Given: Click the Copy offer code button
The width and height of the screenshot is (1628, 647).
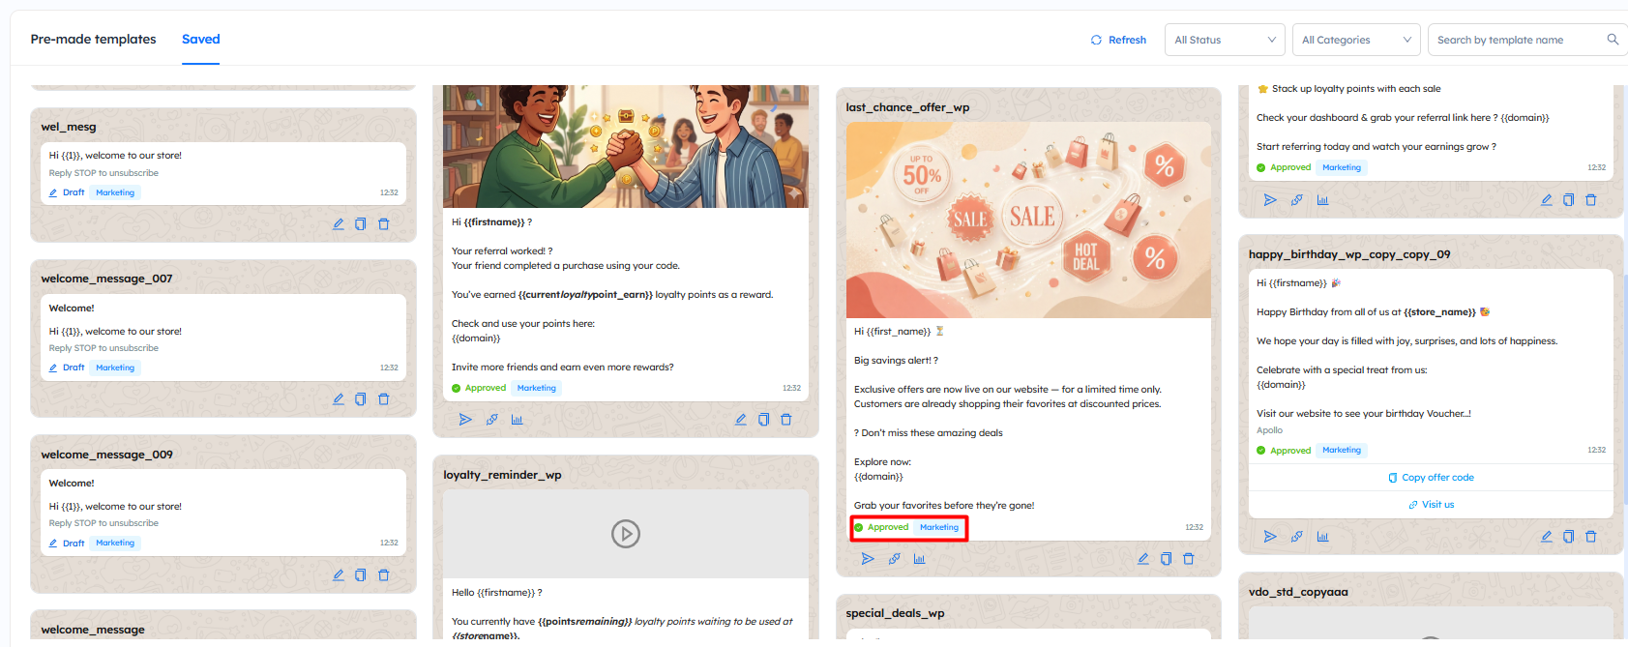Looking at the screenshot, I should click(x=1431, y=478).
